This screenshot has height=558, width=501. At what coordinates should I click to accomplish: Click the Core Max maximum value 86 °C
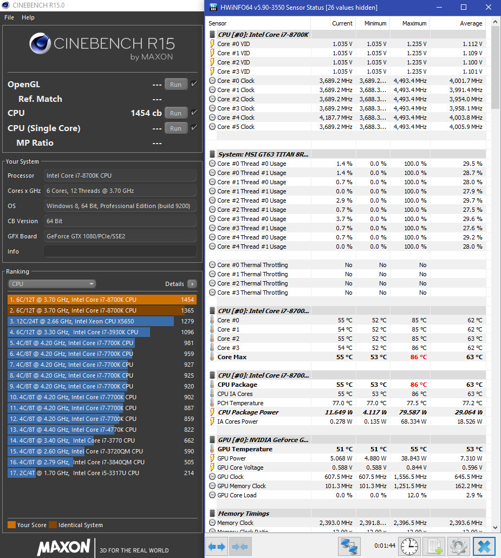pyautogui.click(x=419, y=357)
